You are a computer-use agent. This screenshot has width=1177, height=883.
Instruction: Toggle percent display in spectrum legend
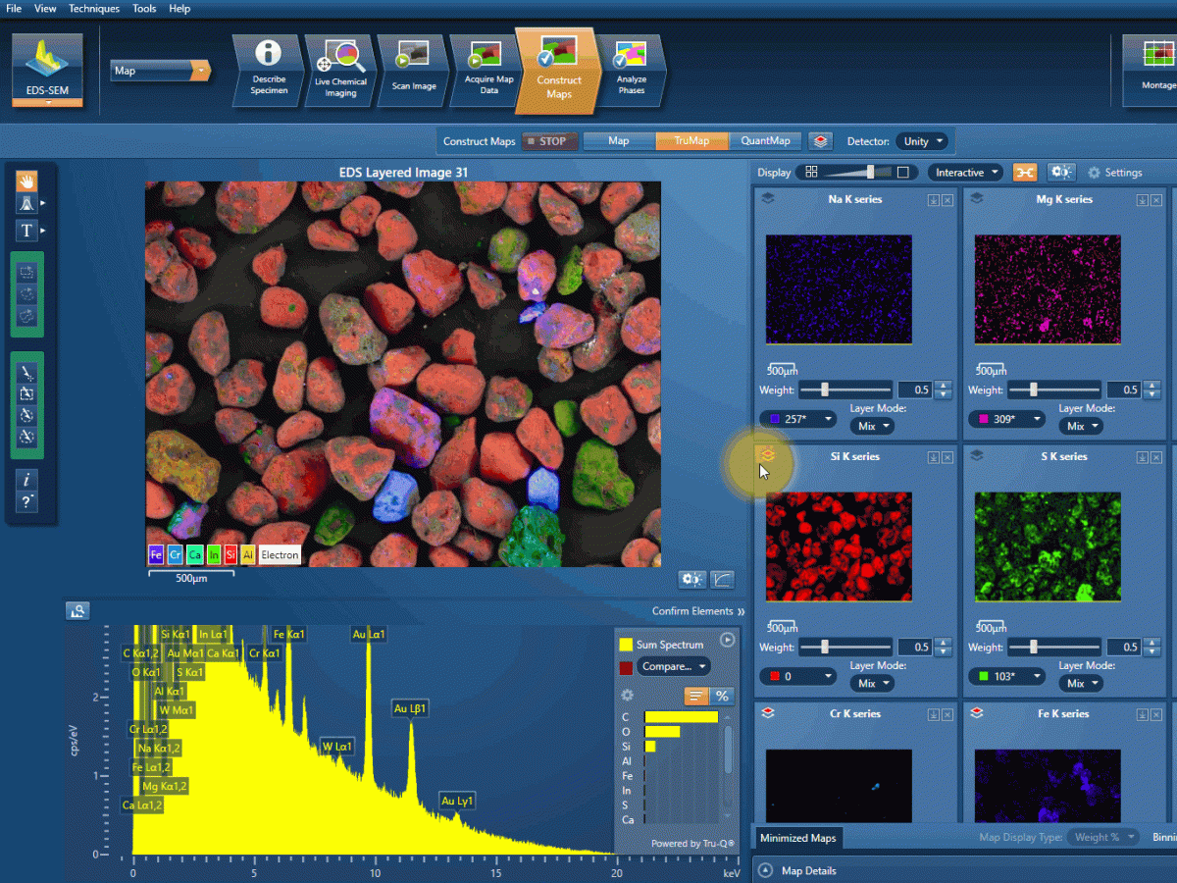click(722, 696)
